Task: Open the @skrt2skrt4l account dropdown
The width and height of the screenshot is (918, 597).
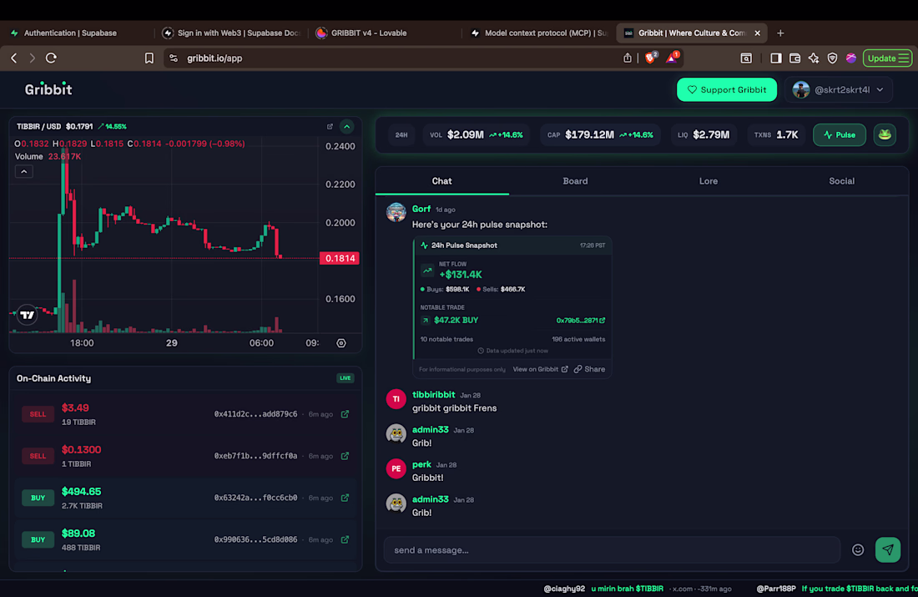Action: click(x=839, y=89)
